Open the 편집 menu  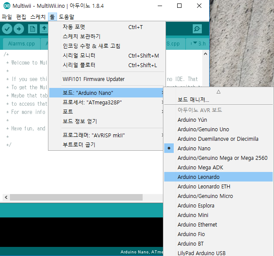[x=21, y=17]
